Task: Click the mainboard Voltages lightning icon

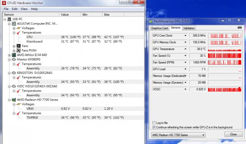Action: click(18, 28)
